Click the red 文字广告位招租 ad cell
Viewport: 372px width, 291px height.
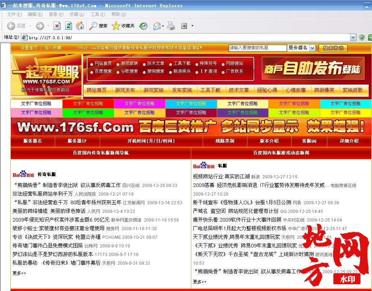(88, 104)
